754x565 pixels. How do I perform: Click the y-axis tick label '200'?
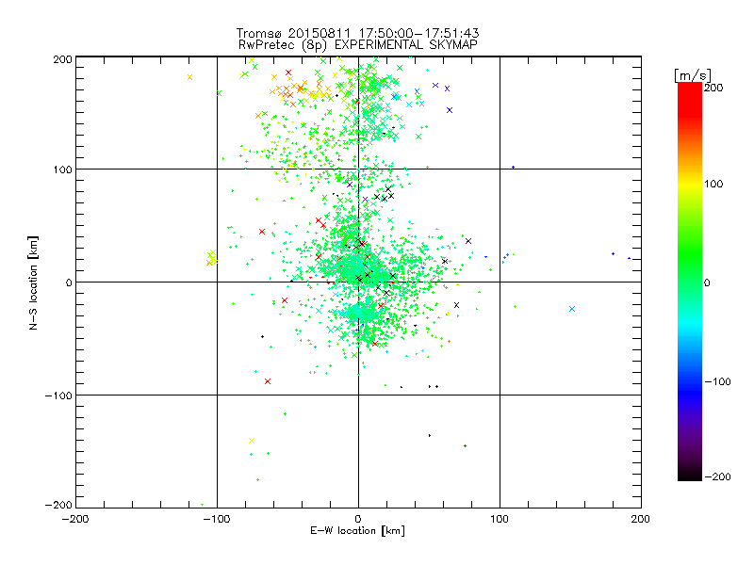click(x=62, y=59)
